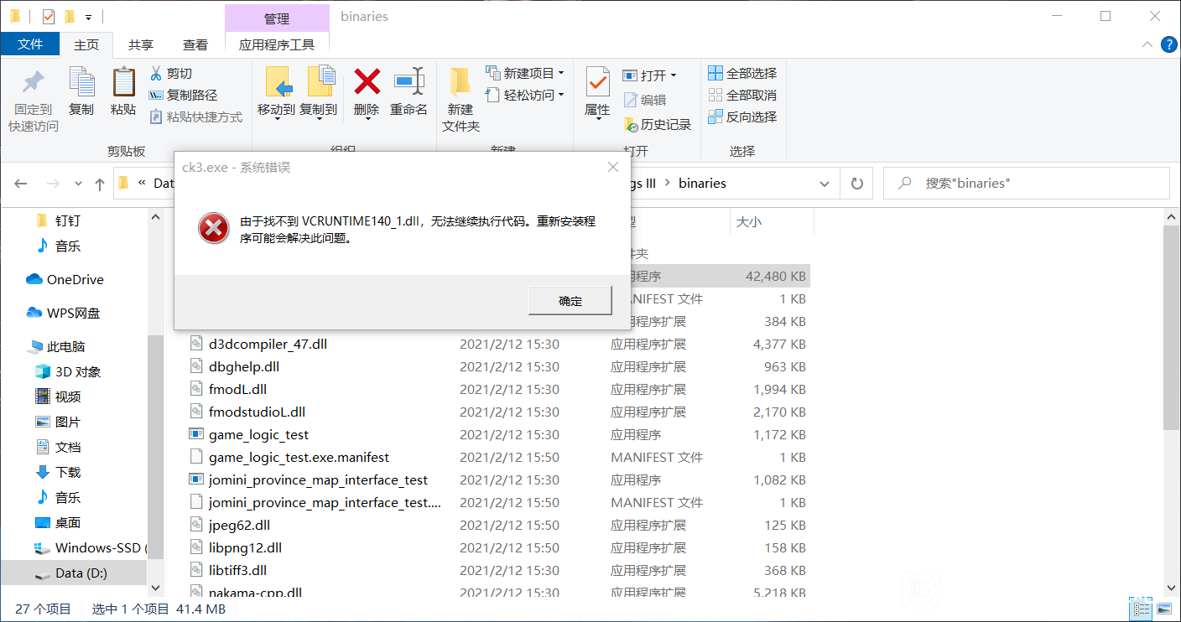Click Select All (全部选择)

742,73
